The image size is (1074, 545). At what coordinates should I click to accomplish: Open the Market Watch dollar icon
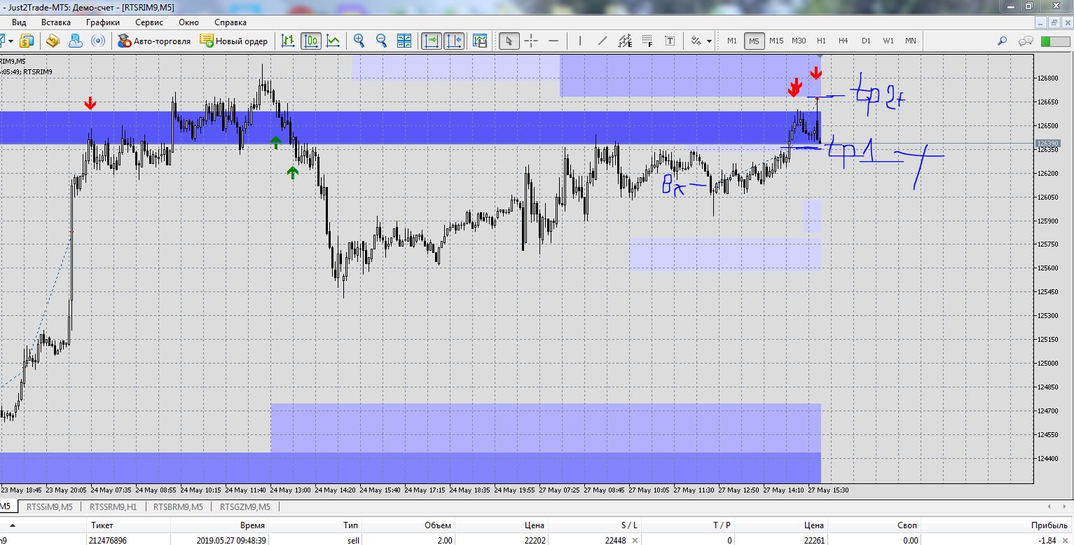(x=27, y=41)
